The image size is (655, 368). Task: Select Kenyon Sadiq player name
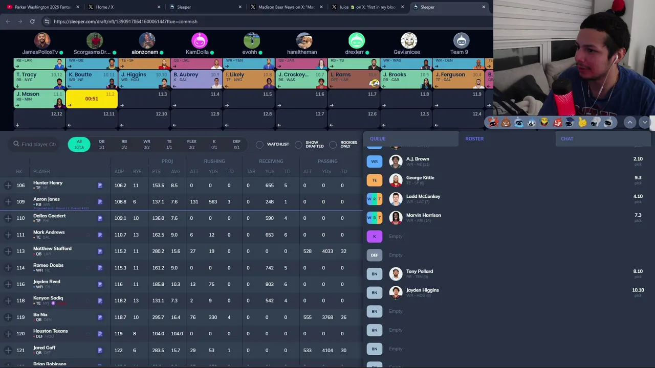click(x=48, y=298)
